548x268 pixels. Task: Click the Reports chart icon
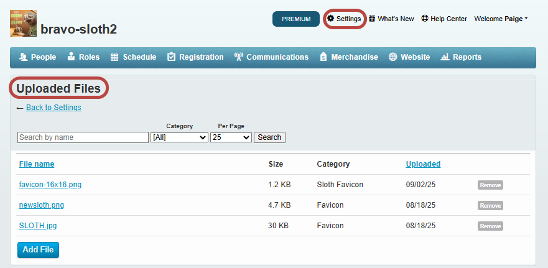[445, 57]
